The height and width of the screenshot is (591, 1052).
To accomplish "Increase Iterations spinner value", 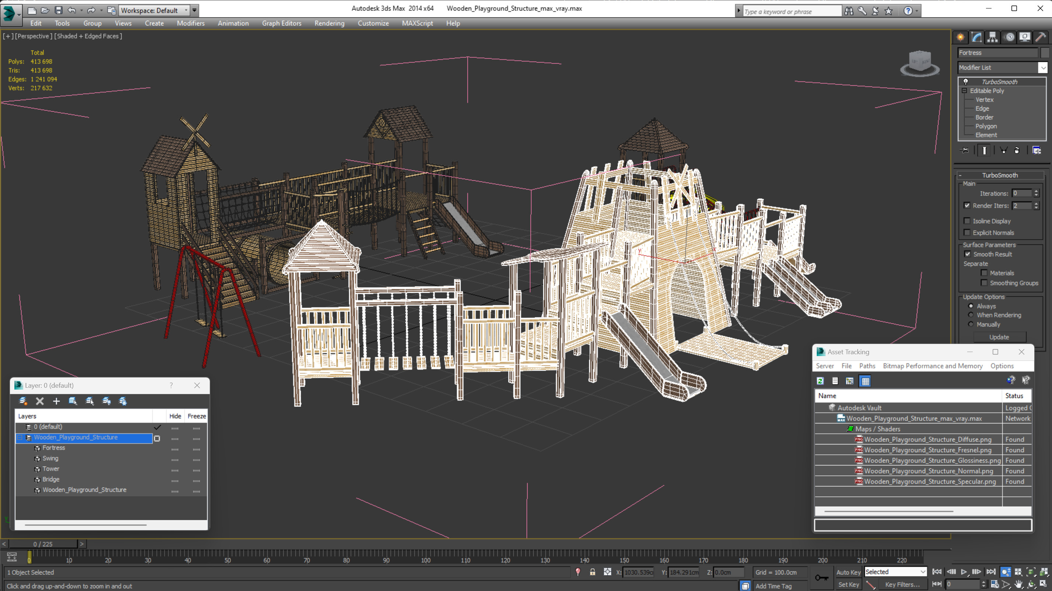I will [1036, 191].
